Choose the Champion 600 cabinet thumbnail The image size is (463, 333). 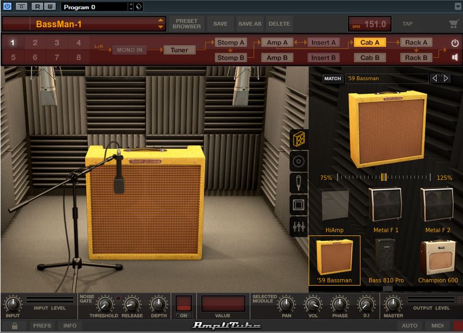pyautogui.click(x=438, y=261)
